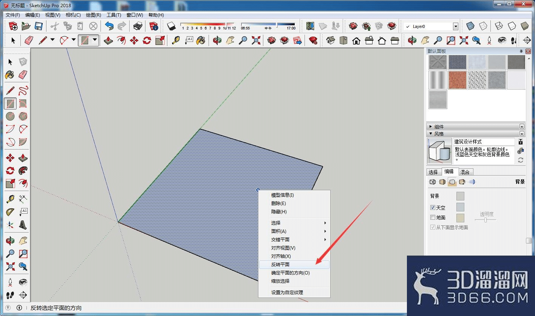Open the Extension Warehouse icon

click(392, 26)
